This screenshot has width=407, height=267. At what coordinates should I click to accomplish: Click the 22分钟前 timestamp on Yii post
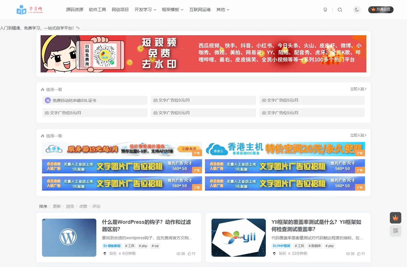(300, 254)
